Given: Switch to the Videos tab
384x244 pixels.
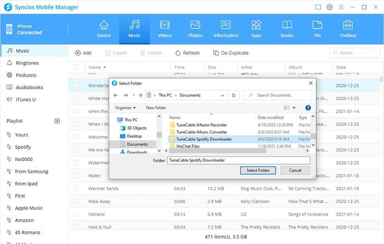Looking at the screenshot, I should click(x=165, y=29).
